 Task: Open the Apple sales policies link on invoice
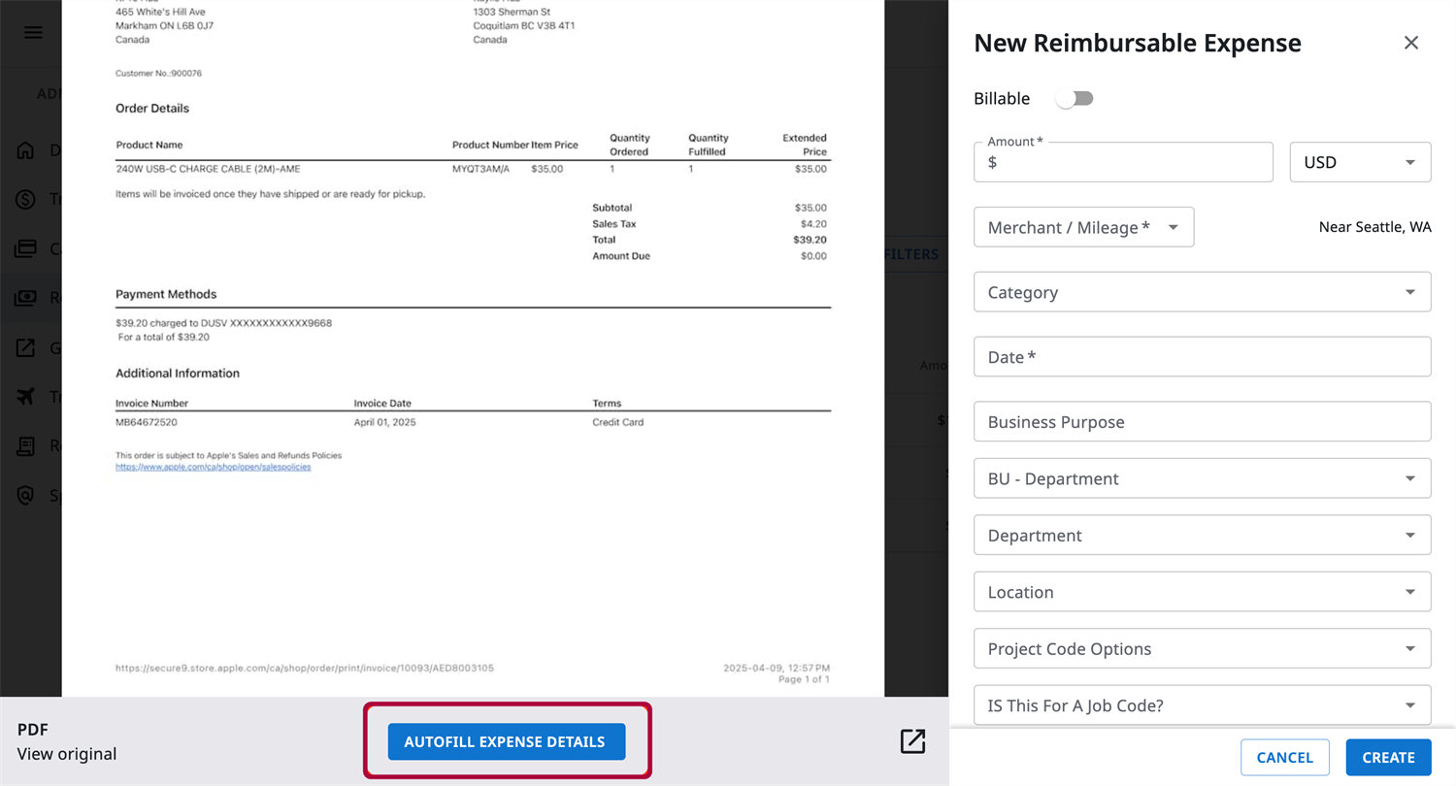pyautogui.click(x=213, y=467)
